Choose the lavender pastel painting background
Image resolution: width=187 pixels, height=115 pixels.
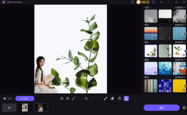[151, 68]
